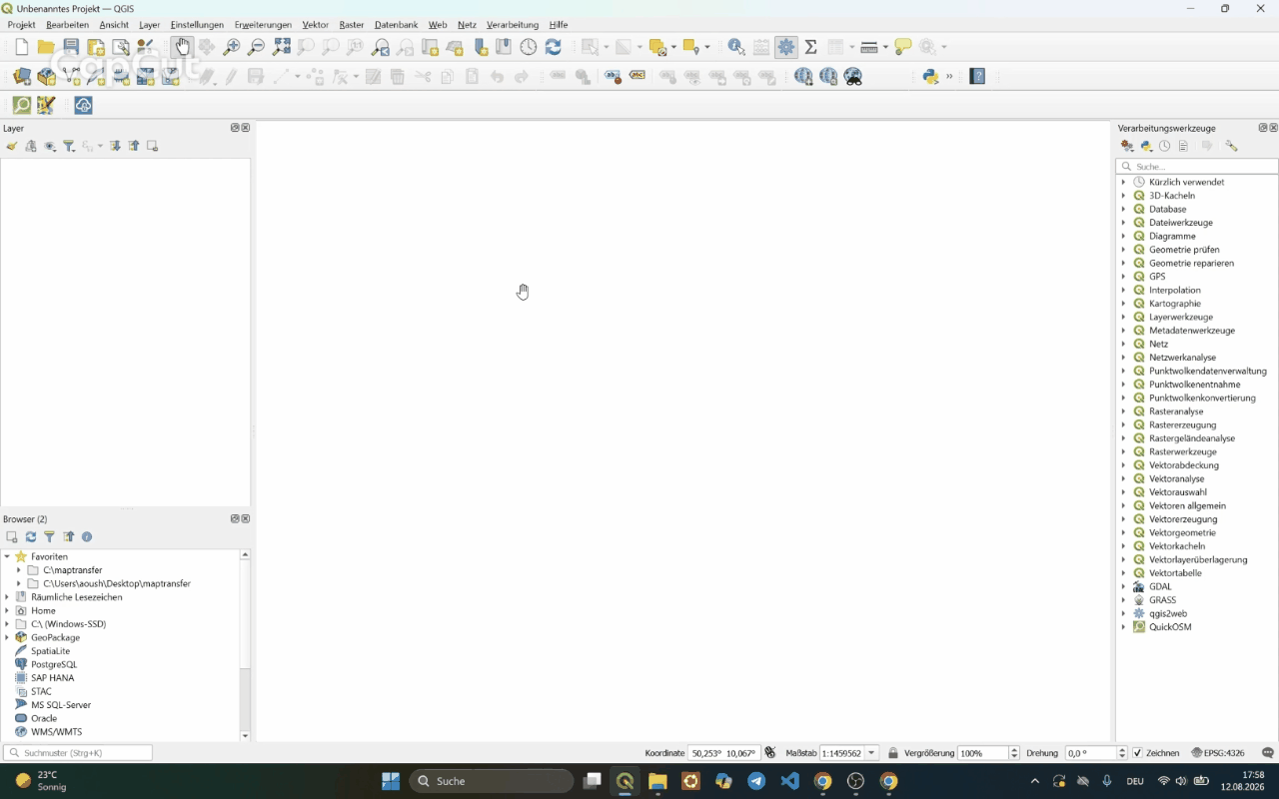This screenshot has height=799, width=1279.
Task: Click the history clock icon in toolbox
Action: [x=1165, y=146]
